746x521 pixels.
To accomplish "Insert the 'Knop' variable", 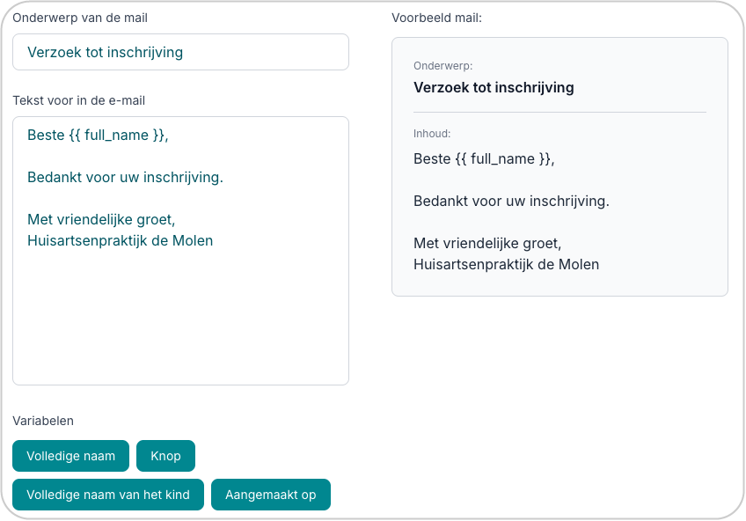I will point(165,456).
